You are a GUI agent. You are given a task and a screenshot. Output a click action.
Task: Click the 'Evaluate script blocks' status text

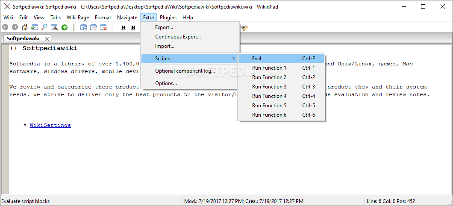26,201
